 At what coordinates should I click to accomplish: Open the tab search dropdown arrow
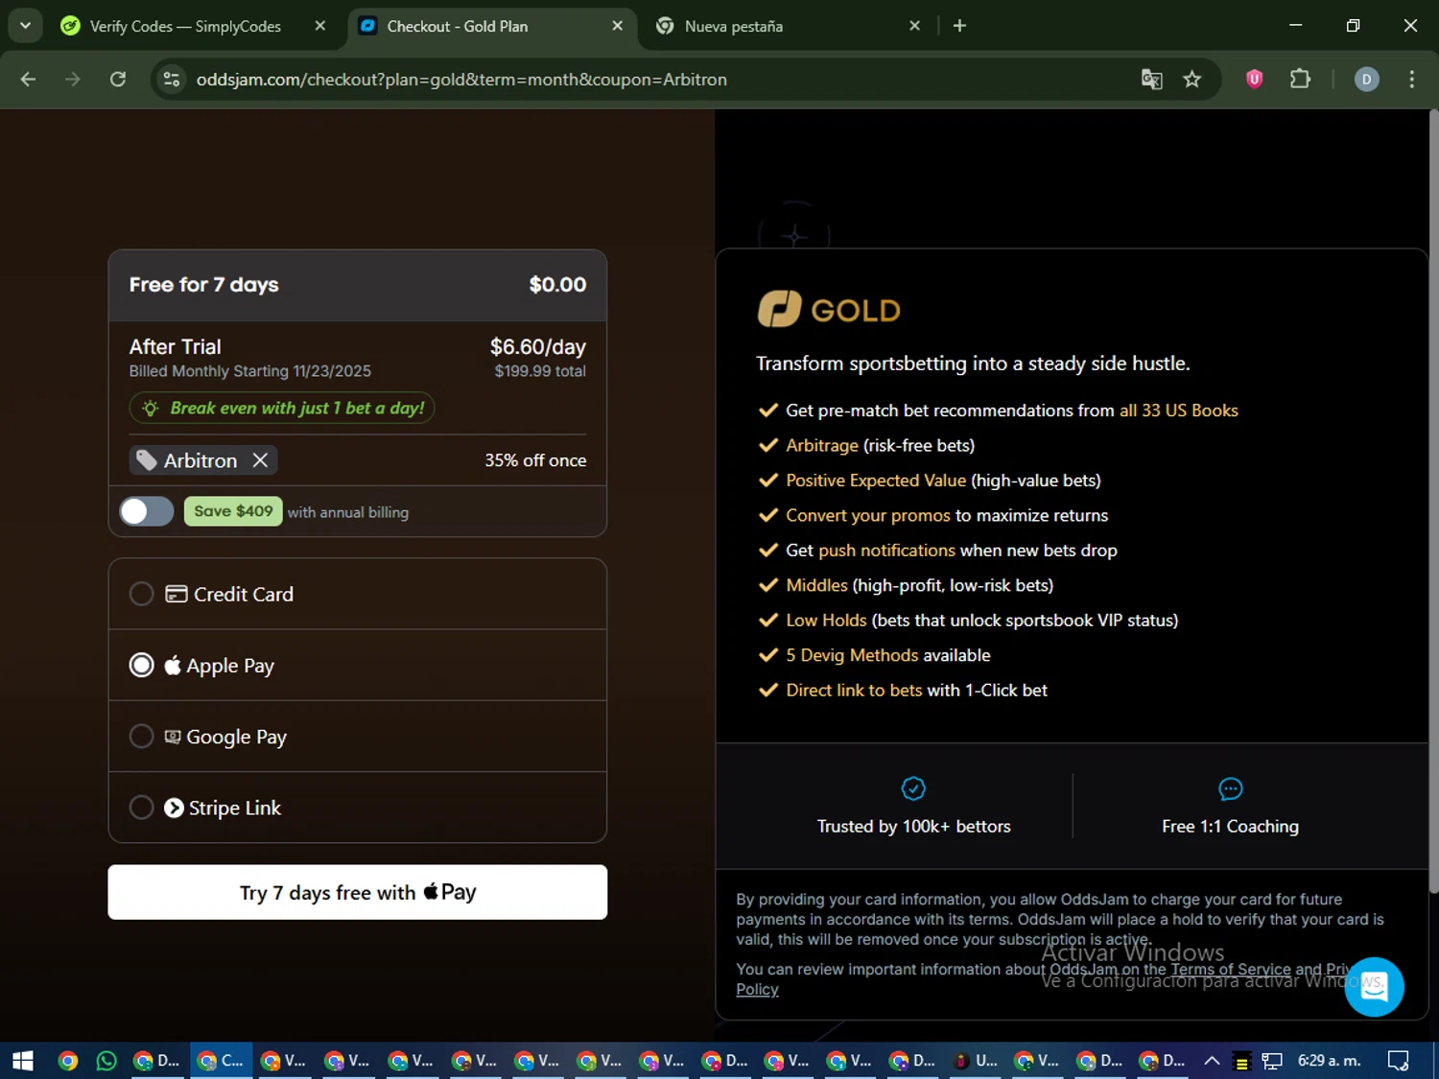(25, 26)
